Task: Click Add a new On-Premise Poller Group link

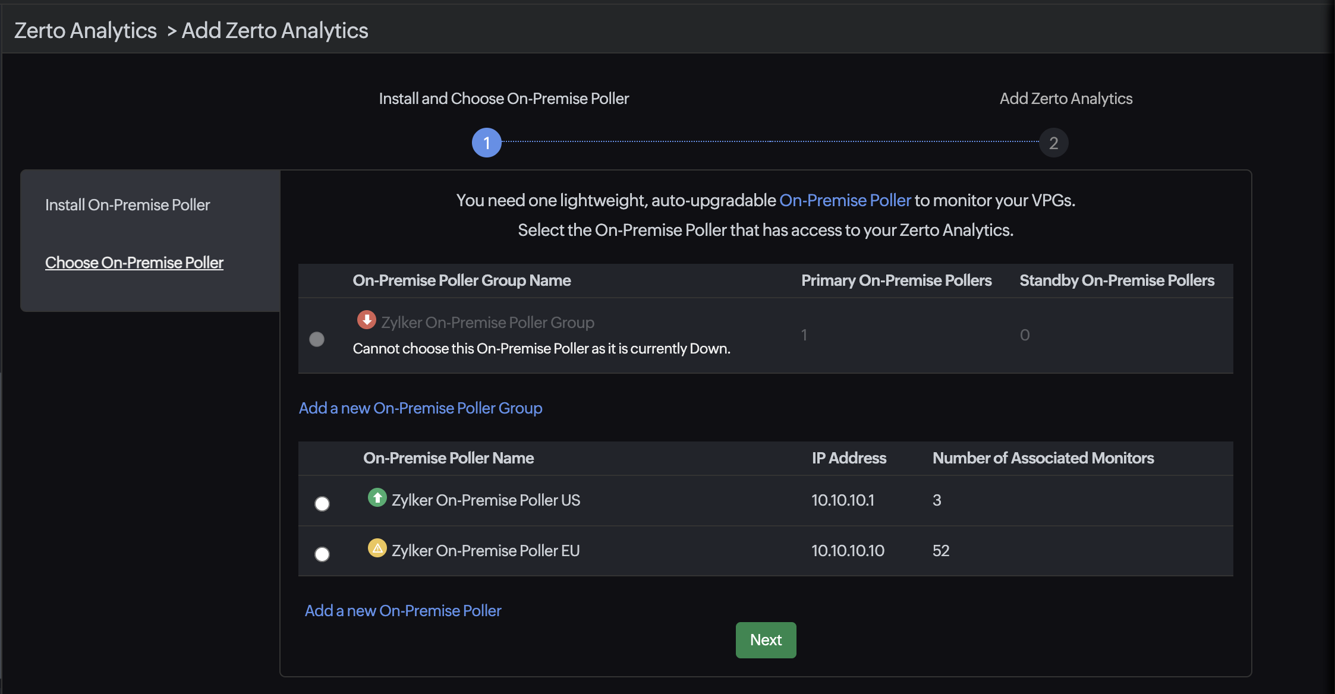Action: [420, 408]
